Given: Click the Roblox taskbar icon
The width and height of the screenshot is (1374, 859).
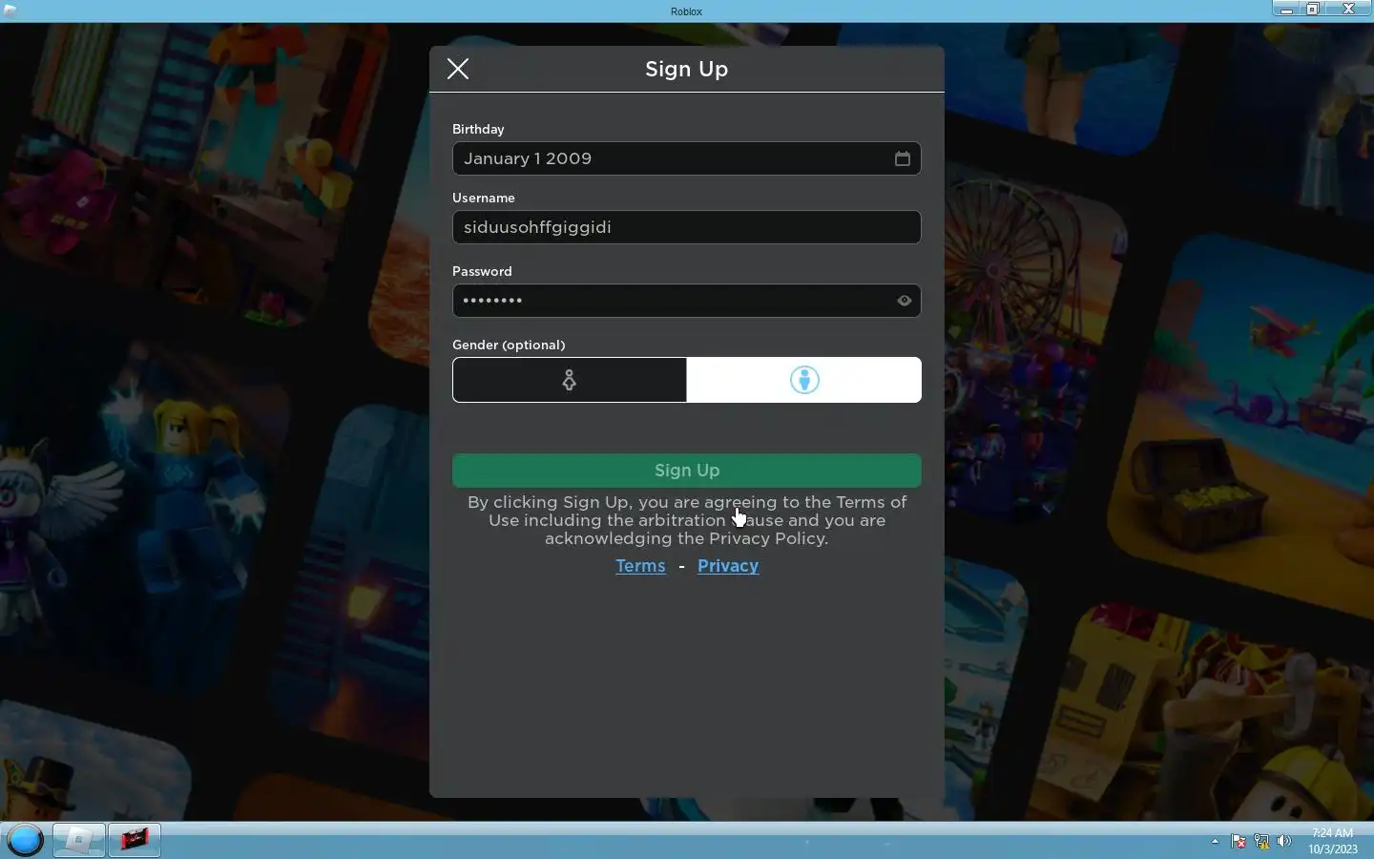Looking at the screenshot, I should (78, 840).
